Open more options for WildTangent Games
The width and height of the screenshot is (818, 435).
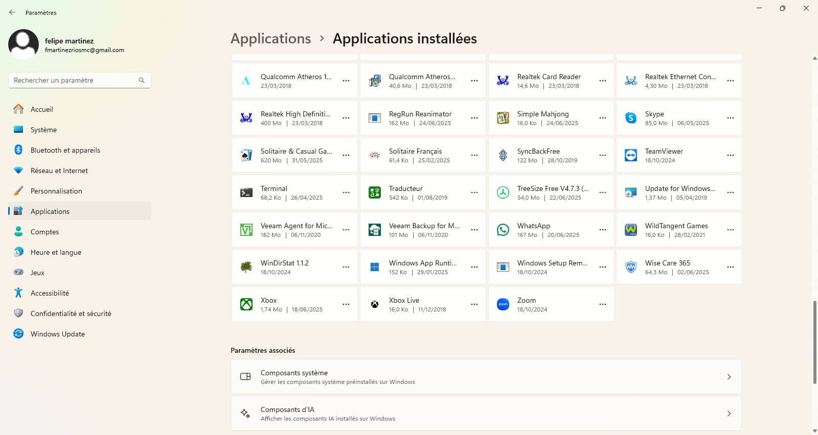coord(731,230)
